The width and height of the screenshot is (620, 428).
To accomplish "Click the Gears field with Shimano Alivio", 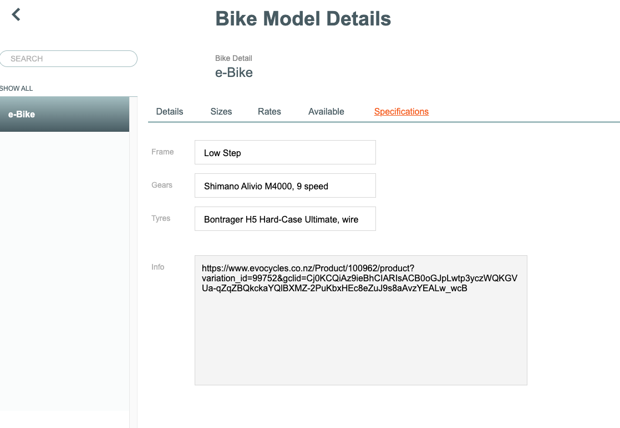I will coord(285,185).
